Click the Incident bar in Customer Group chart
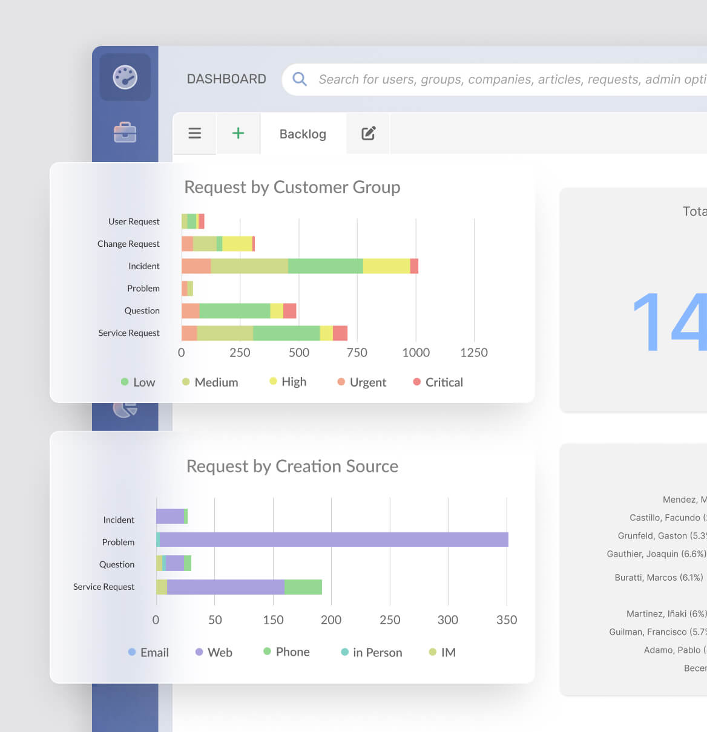The width and height of the screenshot is (707, 732). (x=300, y=266)
